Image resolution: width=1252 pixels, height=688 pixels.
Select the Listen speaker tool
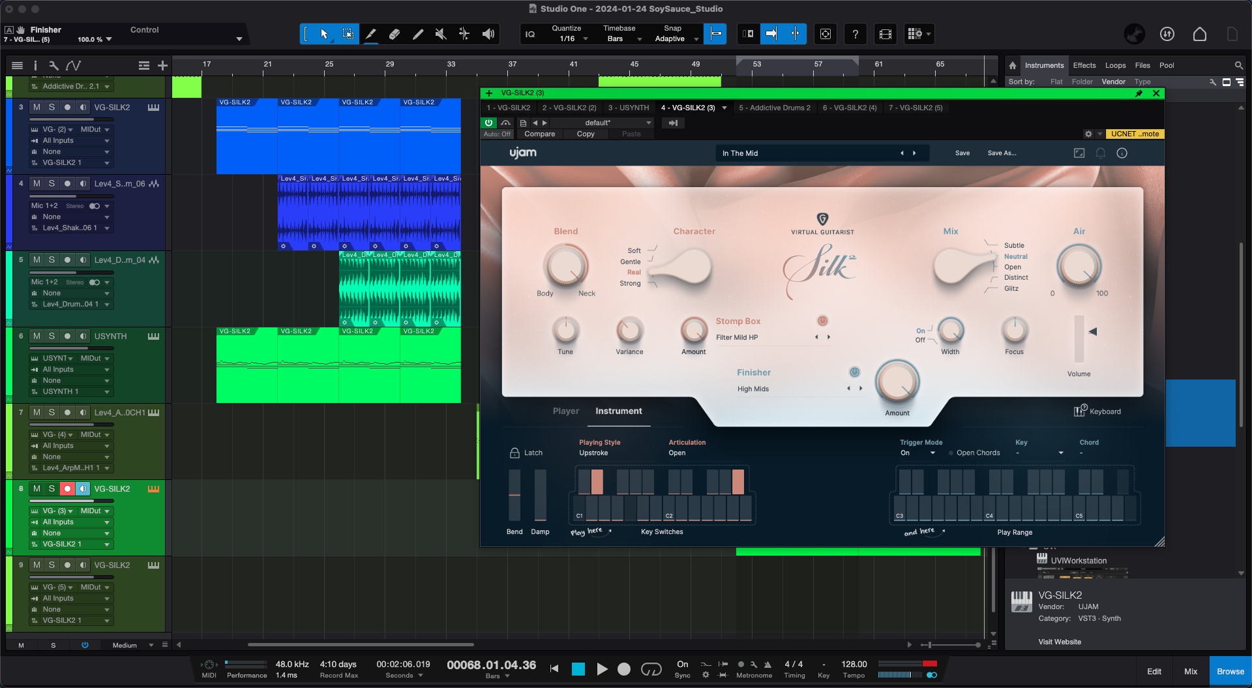488,34
